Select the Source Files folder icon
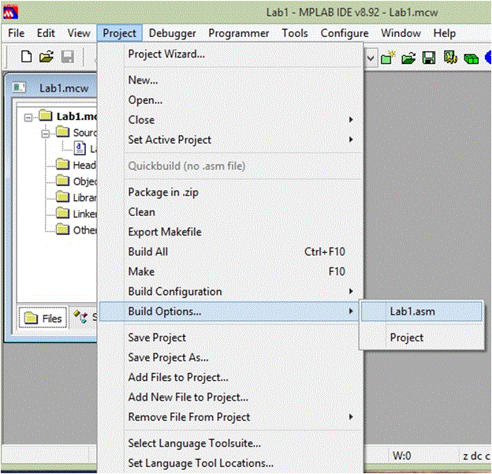The width and height of the screenshot is (492, 474). coord(62,132)
